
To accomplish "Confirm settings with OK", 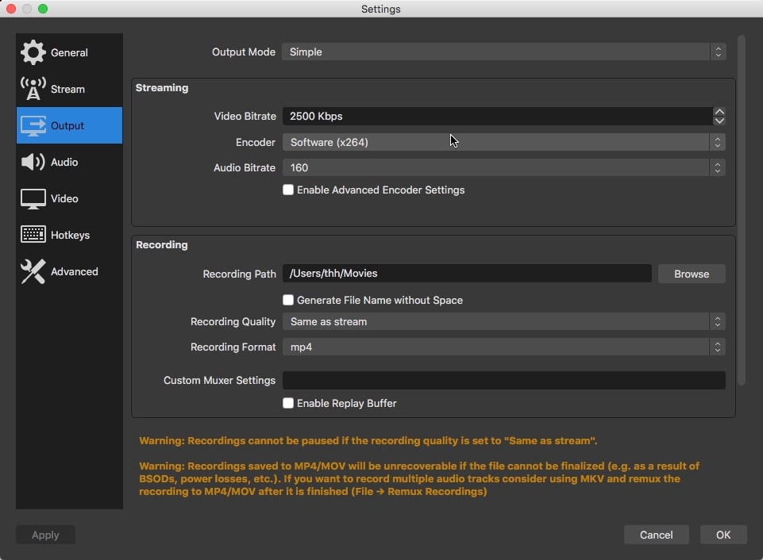I will point(723,535).
